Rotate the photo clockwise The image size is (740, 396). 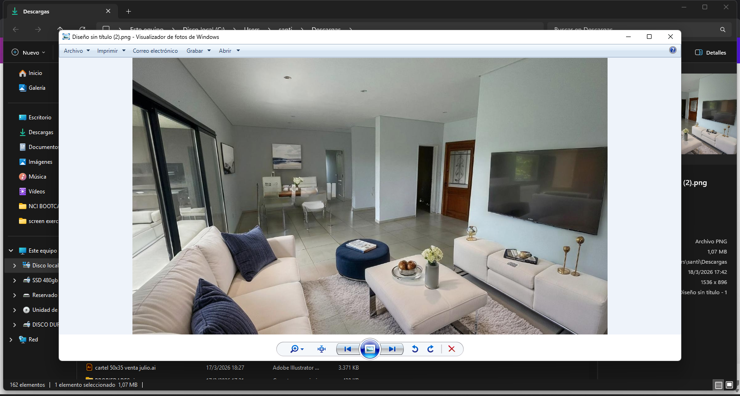[x=431, y=349]
